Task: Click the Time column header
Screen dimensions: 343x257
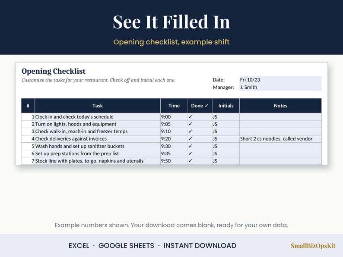Action: click(x=174, y=106)
